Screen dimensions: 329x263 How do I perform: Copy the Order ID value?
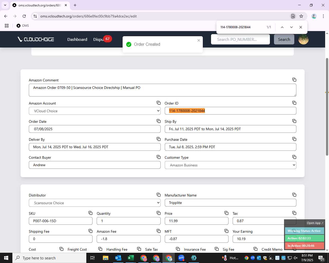click(294, 103)
